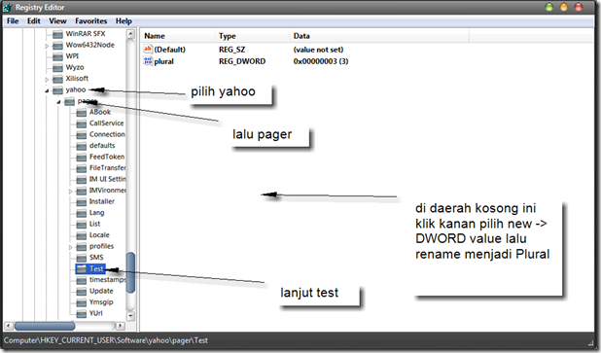The width and height of the screenshot is (601, 353).
Task: Click the 0x00000003 (3) data cell
Action: point(321,61)
